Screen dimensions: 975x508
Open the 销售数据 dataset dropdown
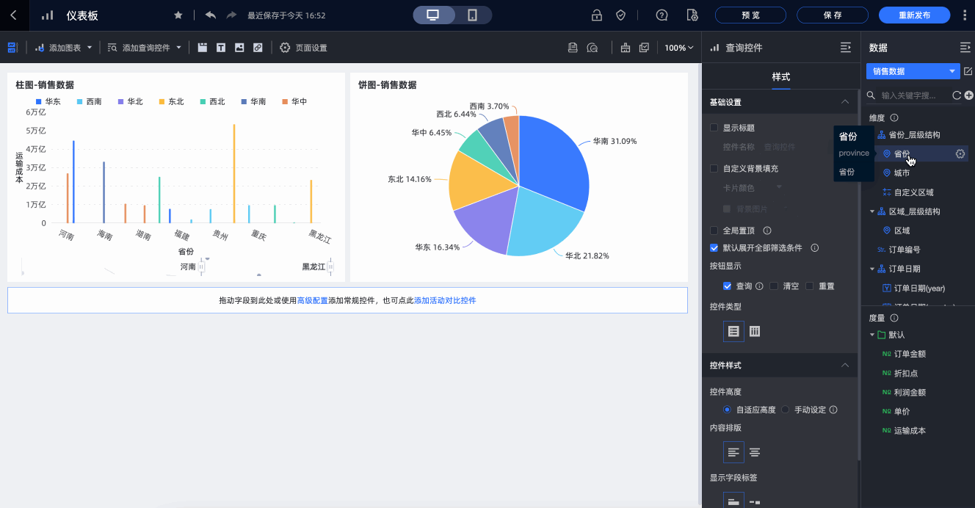coord(913,71)
